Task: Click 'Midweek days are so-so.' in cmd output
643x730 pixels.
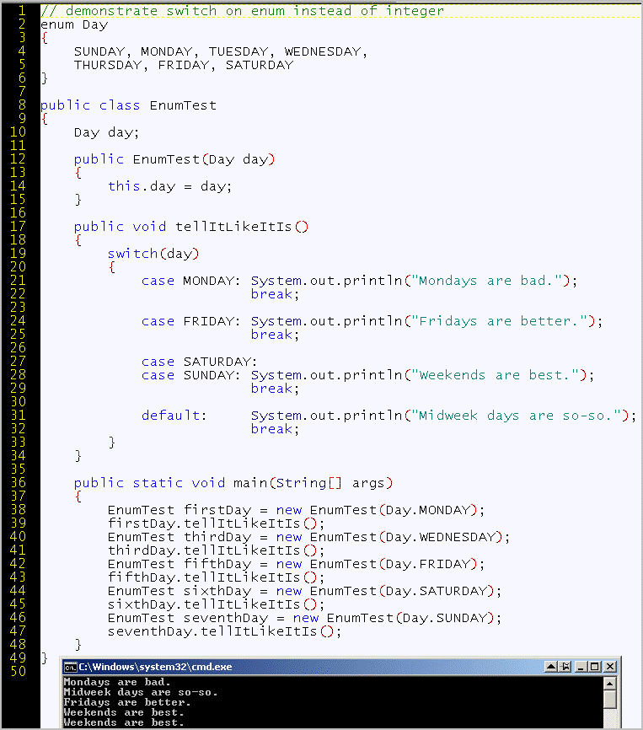Action: pyautogui.click(x=141, y=693)
